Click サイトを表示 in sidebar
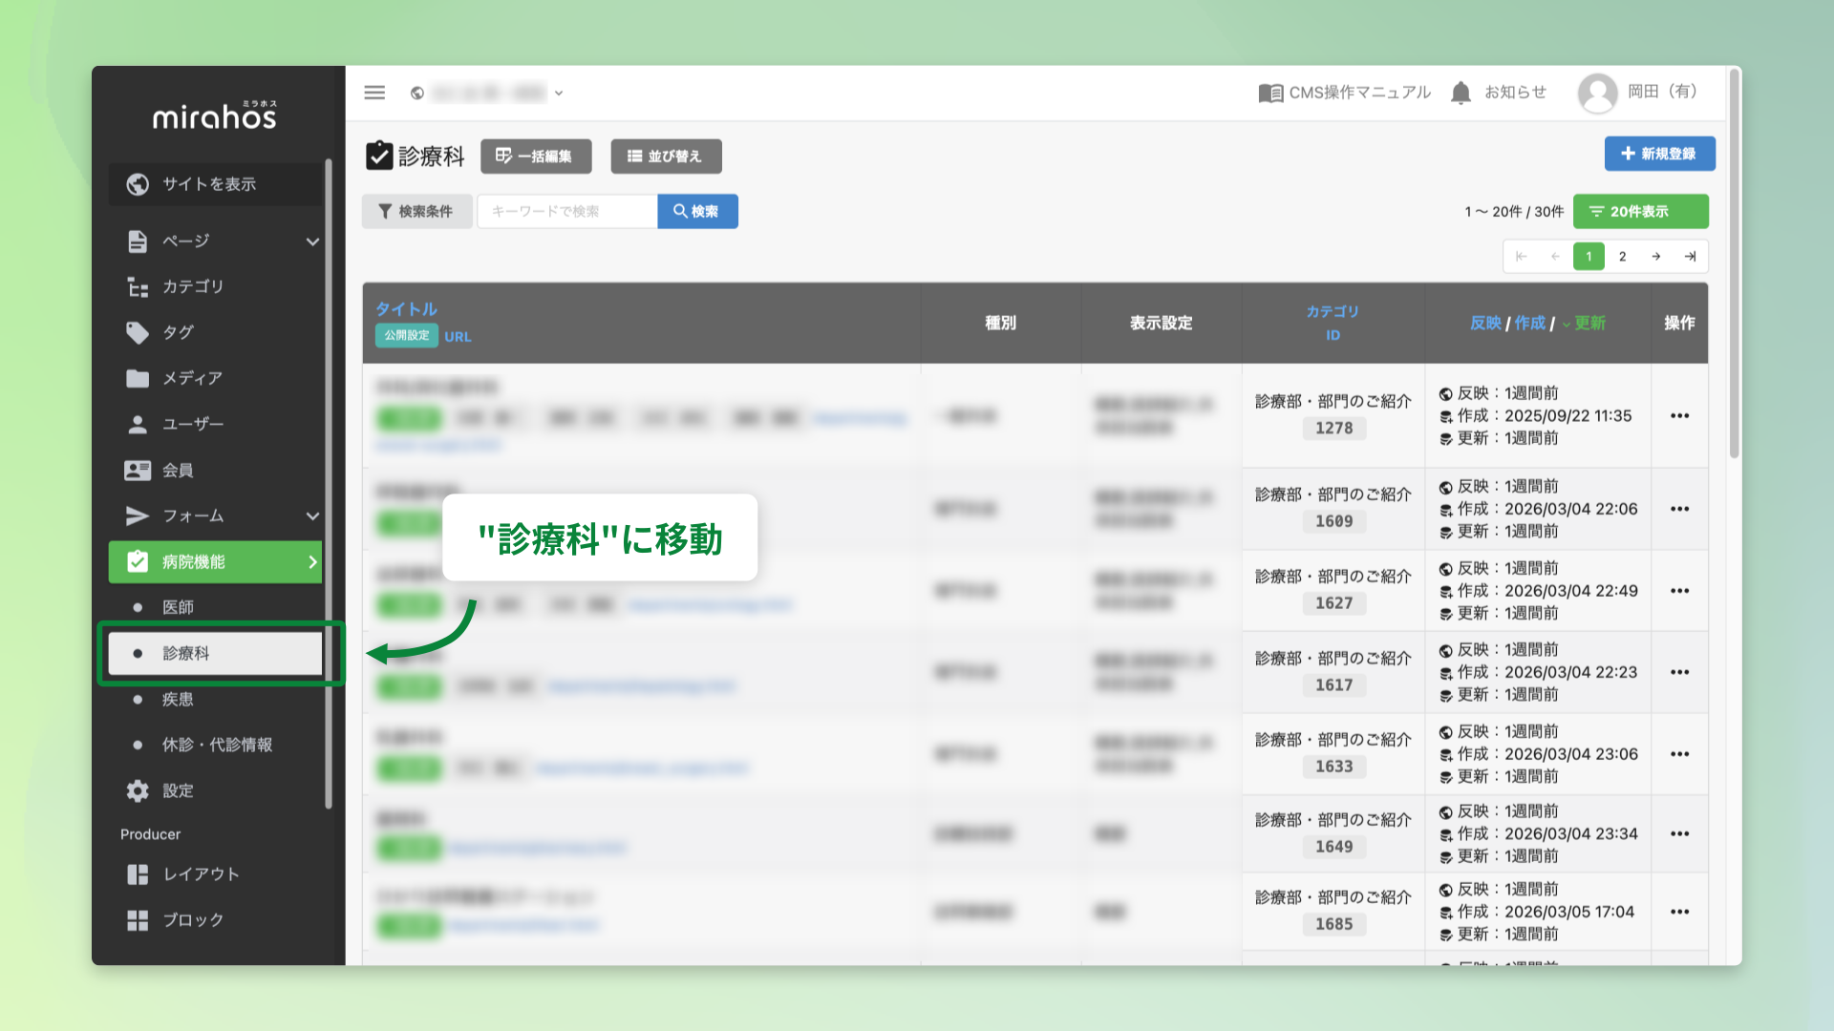 tap(216, 184)
